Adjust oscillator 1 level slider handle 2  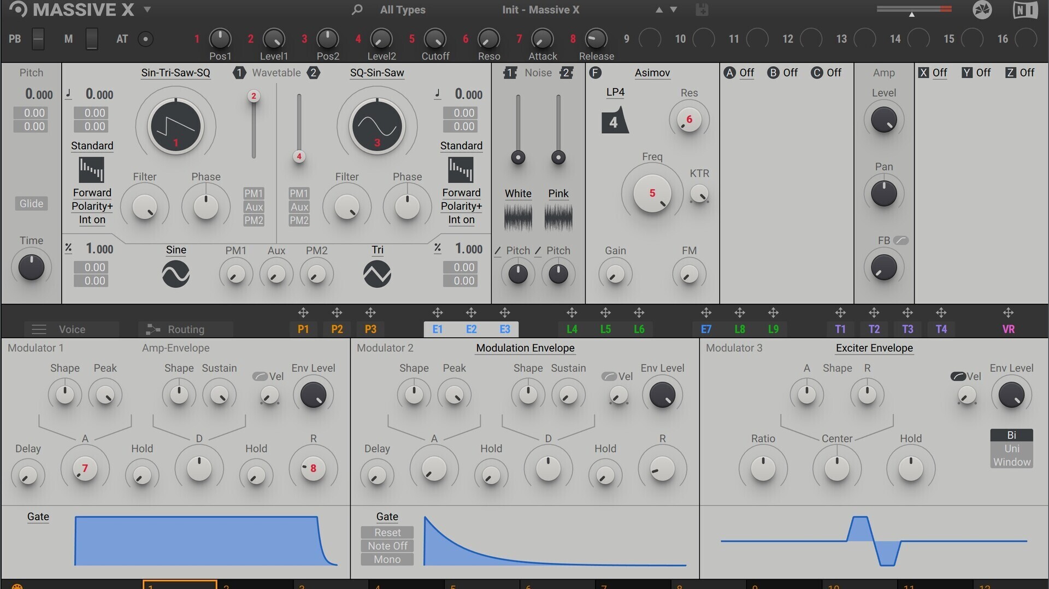[254, 96]
